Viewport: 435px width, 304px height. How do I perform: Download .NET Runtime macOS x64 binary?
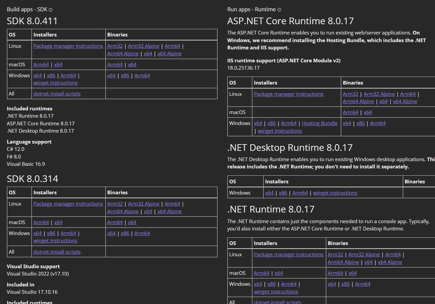point(353,273)
